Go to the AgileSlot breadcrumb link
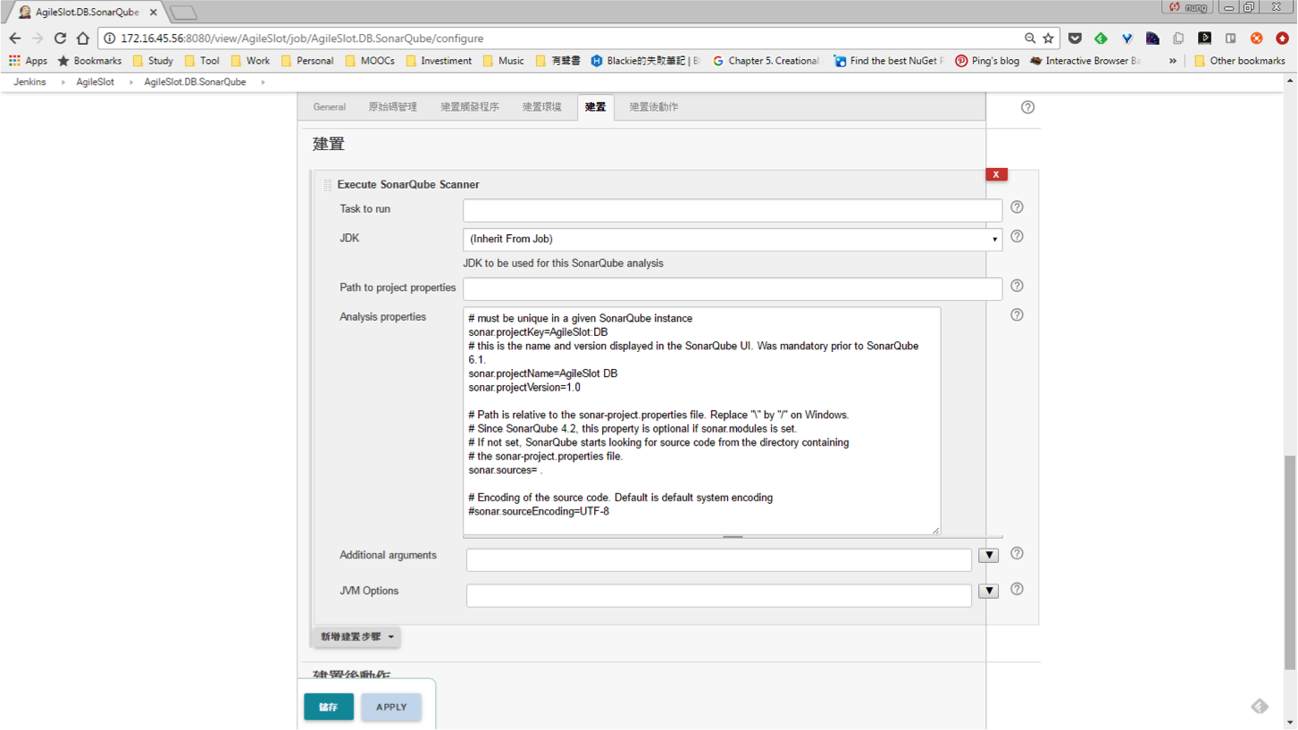 (95, 82)
